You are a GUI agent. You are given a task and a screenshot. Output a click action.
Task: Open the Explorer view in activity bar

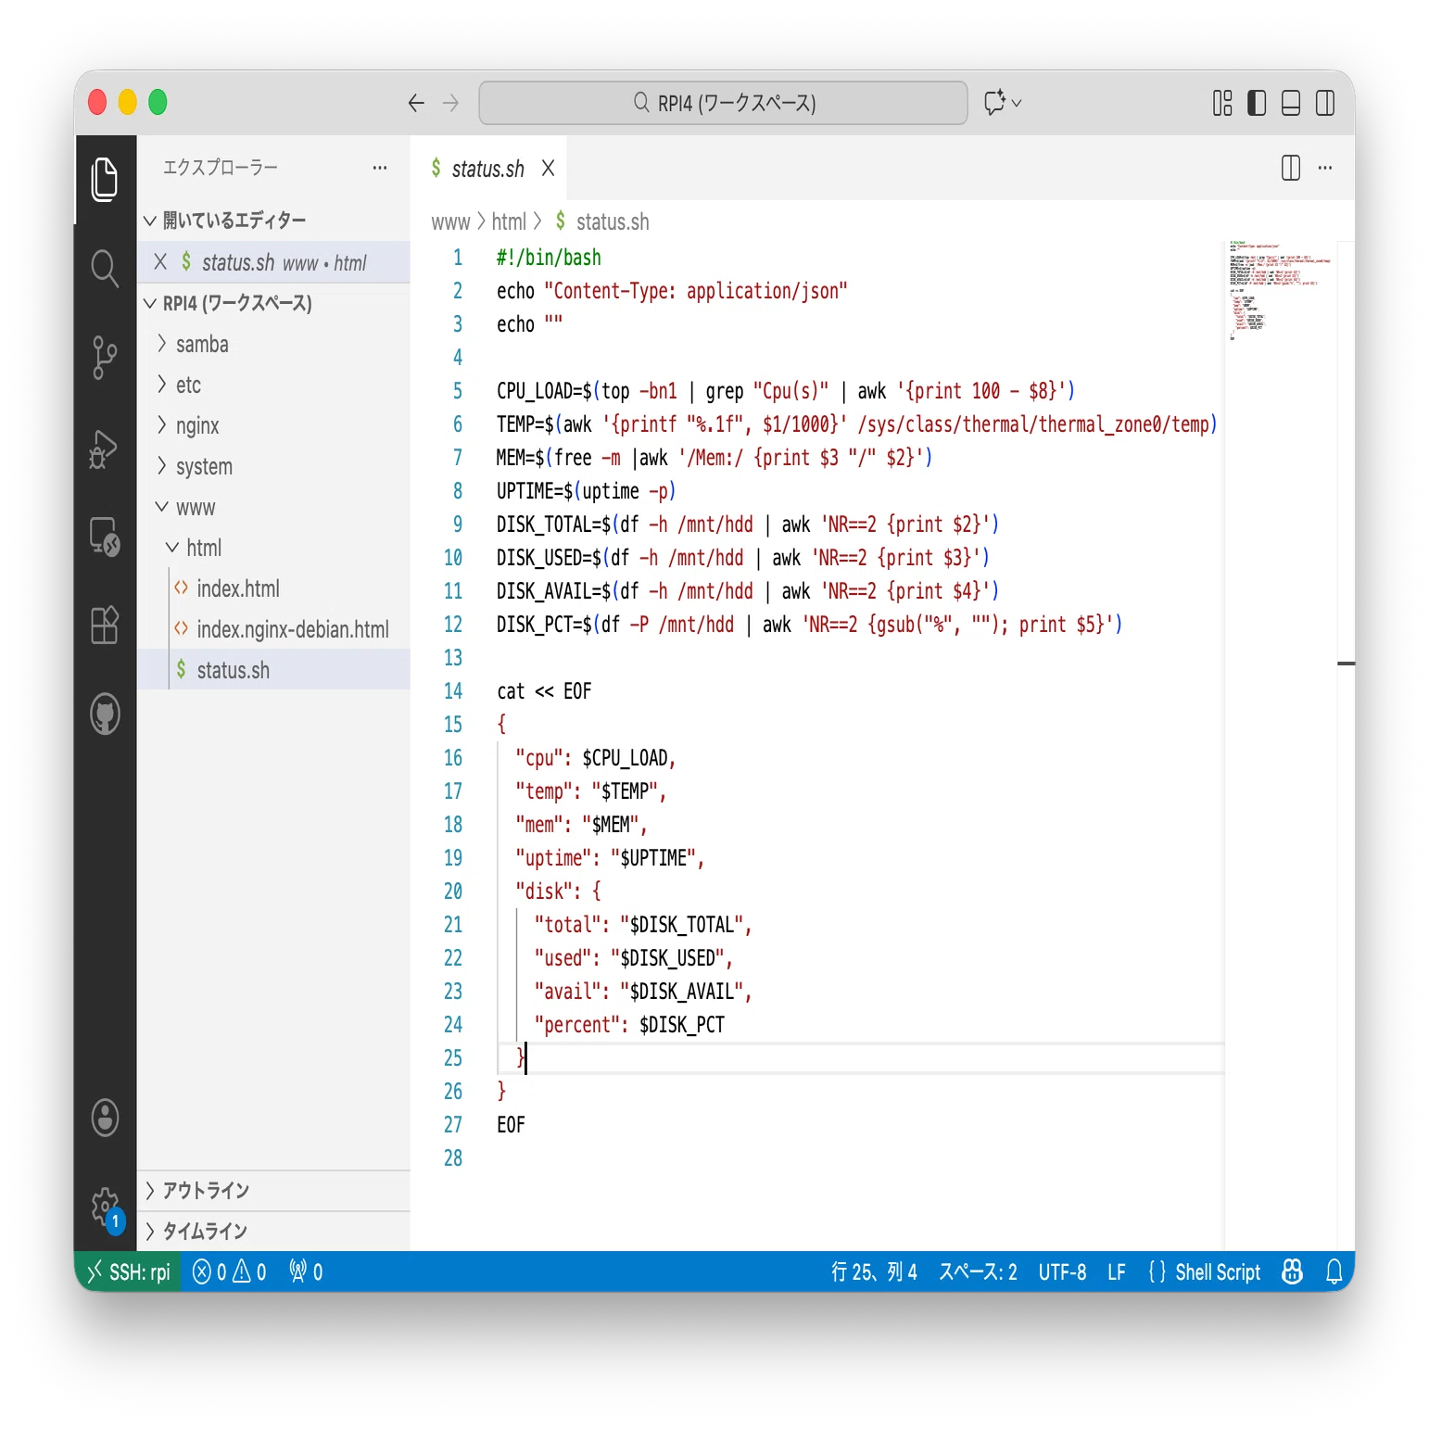105,179
